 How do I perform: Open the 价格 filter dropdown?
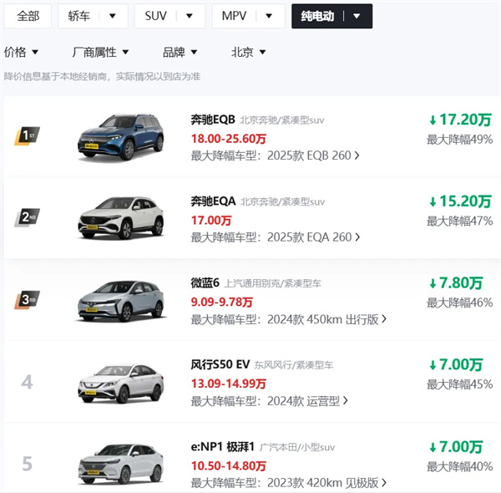[x=35, y=53]
